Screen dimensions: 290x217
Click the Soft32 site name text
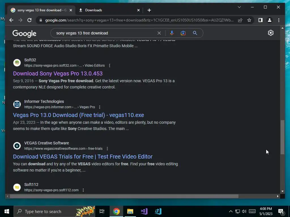pos(30,60)
